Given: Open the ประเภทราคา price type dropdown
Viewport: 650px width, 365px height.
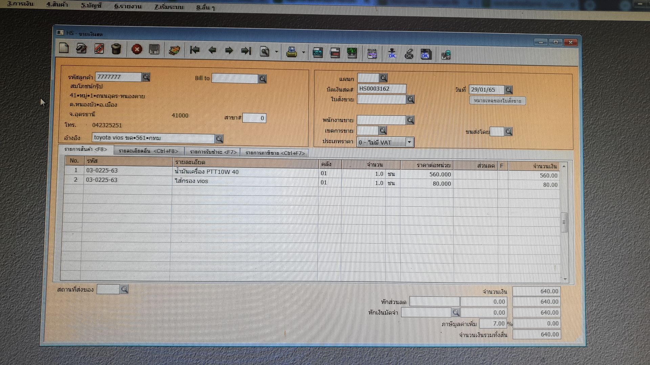Looking at the screenshot, I should (x=409, y=142).
